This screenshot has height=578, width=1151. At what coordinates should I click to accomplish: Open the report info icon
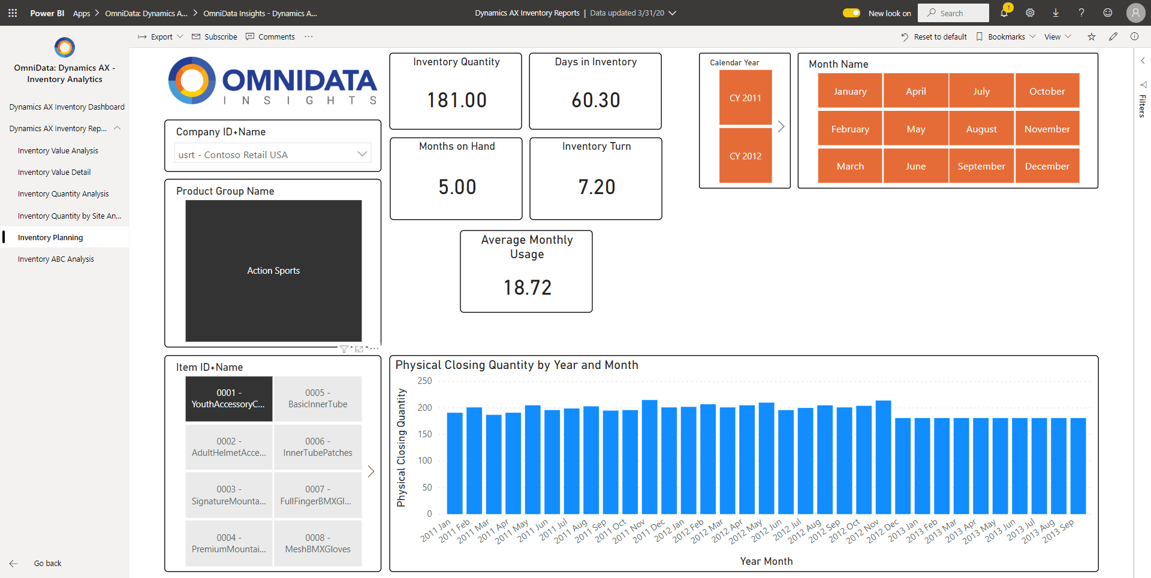pyautogui.click(x=1134, y=37)
